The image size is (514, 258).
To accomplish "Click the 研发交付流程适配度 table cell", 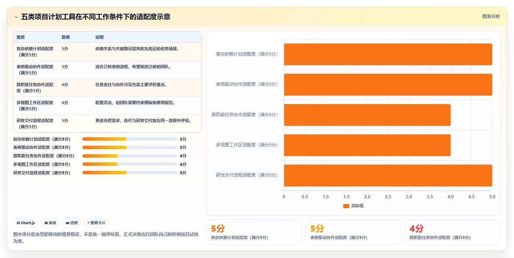I will click(36, 123).
